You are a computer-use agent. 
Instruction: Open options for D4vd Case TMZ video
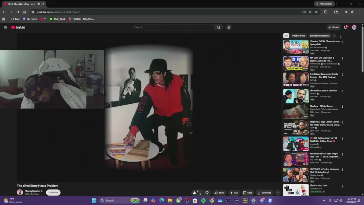(x=342, y=75)
